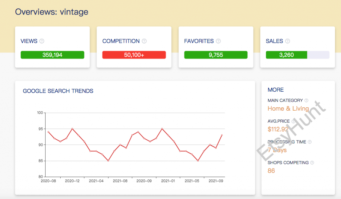Open the Home & Living category link
The image size is (341, 199).
click(288, 109)
